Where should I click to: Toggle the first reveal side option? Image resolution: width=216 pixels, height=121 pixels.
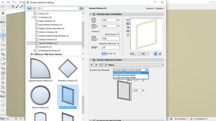(x=156, y=54)
